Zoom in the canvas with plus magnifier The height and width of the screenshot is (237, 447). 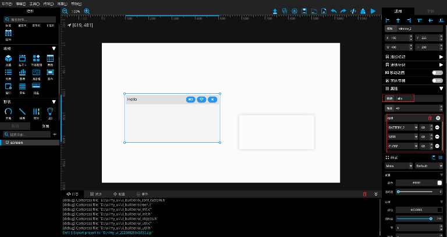tap(87, 11)
